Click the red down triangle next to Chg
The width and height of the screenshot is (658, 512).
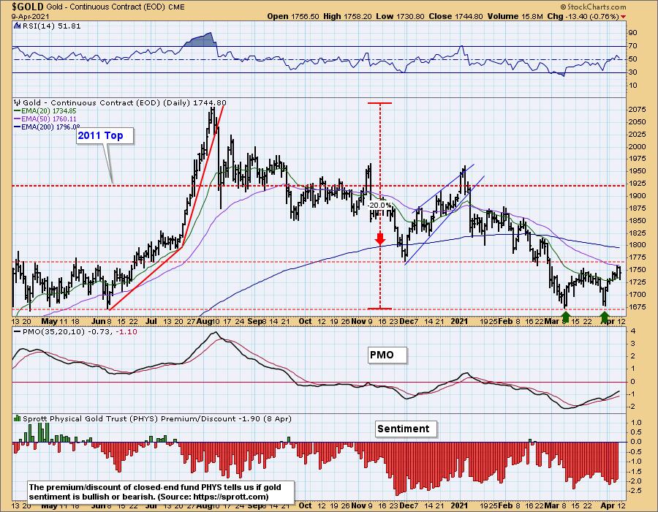click(623, 17)
